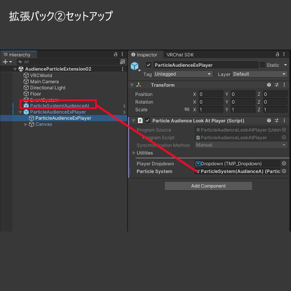291x291 pixels.
Task: Edit the ParticleAudienceExPlayer name field
Action: [x=206, y=65]
